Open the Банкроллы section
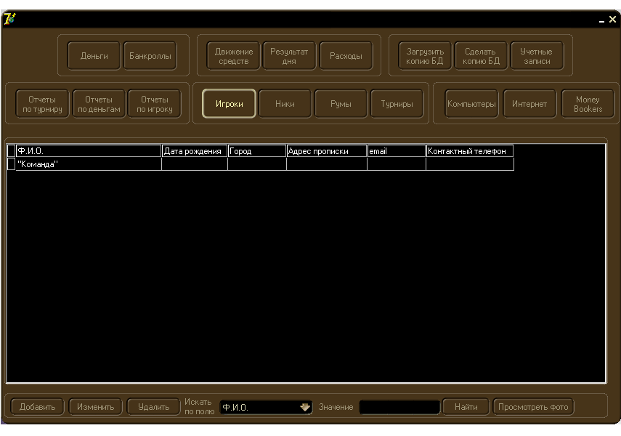This screenshot has width=621, height=436. pos(150,57)
